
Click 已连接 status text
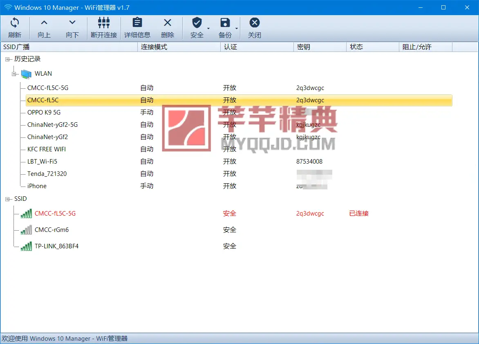coord(359,214)
